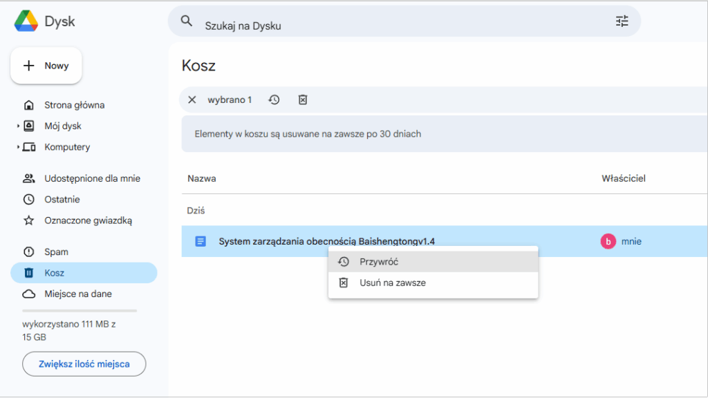Focus the Szukaj na Dysku search field
The width and height of the screenshot is (708, 398).
[404, 21]
